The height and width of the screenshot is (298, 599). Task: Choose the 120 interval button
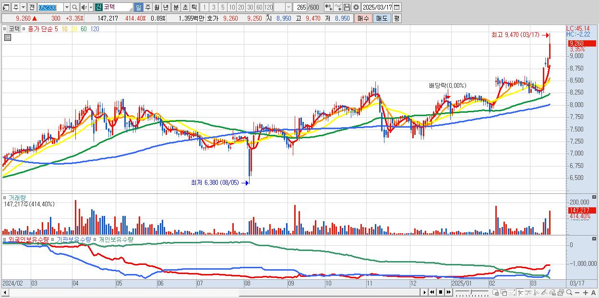269,7
